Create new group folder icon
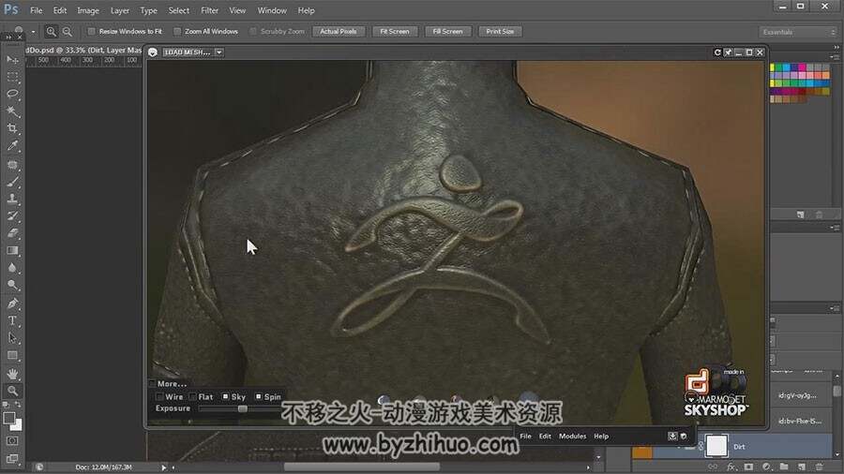This screenshot has height=474, width=844. [784, 467]
